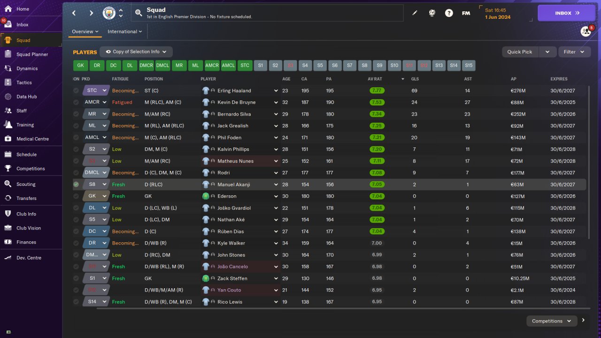Click the search magnifier icon
The height and width of the screenshot is (338, 601).
coord(139,13)
